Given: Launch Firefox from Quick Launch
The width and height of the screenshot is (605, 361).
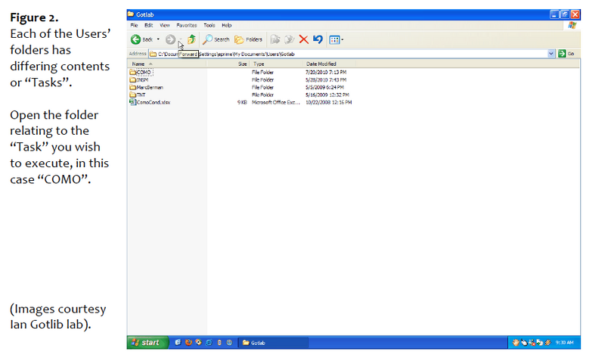Looking at the screenshot, I should [x=188, y=343].
